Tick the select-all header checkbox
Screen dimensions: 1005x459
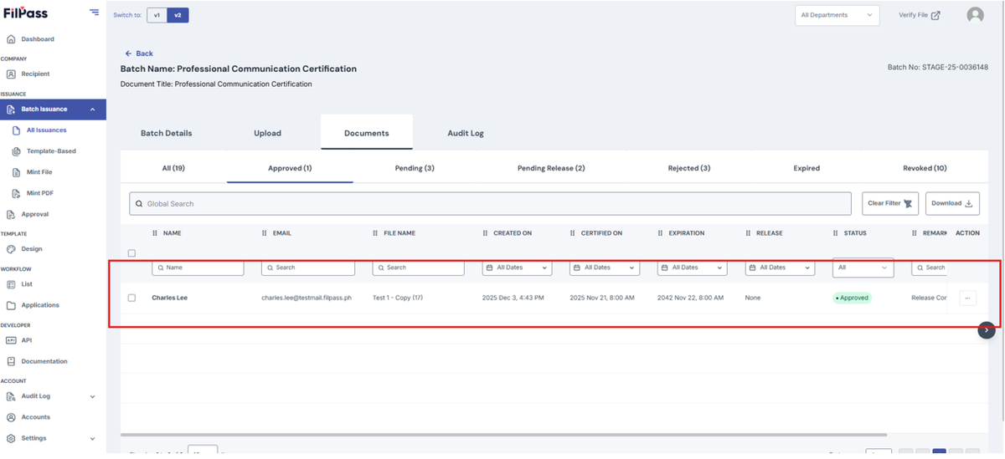click(131, 253)
